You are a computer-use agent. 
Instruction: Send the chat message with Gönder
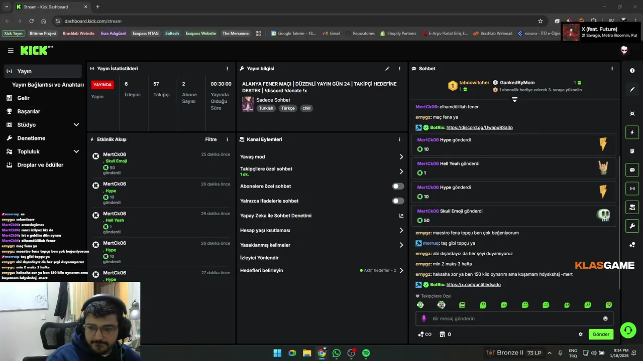[x=601, y=334]
